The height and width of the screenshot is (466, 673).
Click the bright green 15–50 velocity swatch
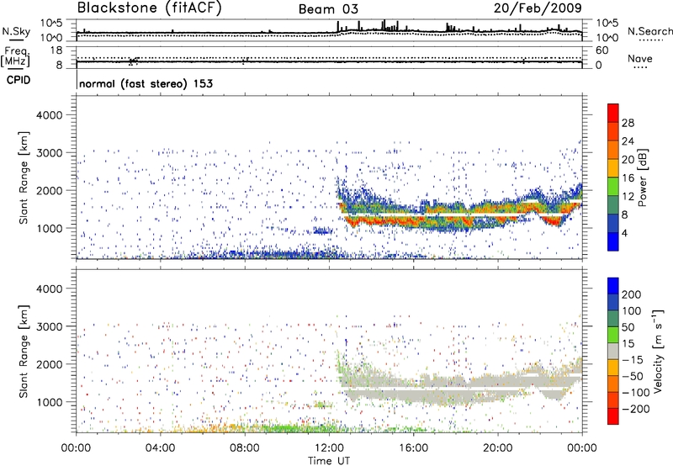click(613, 335)
